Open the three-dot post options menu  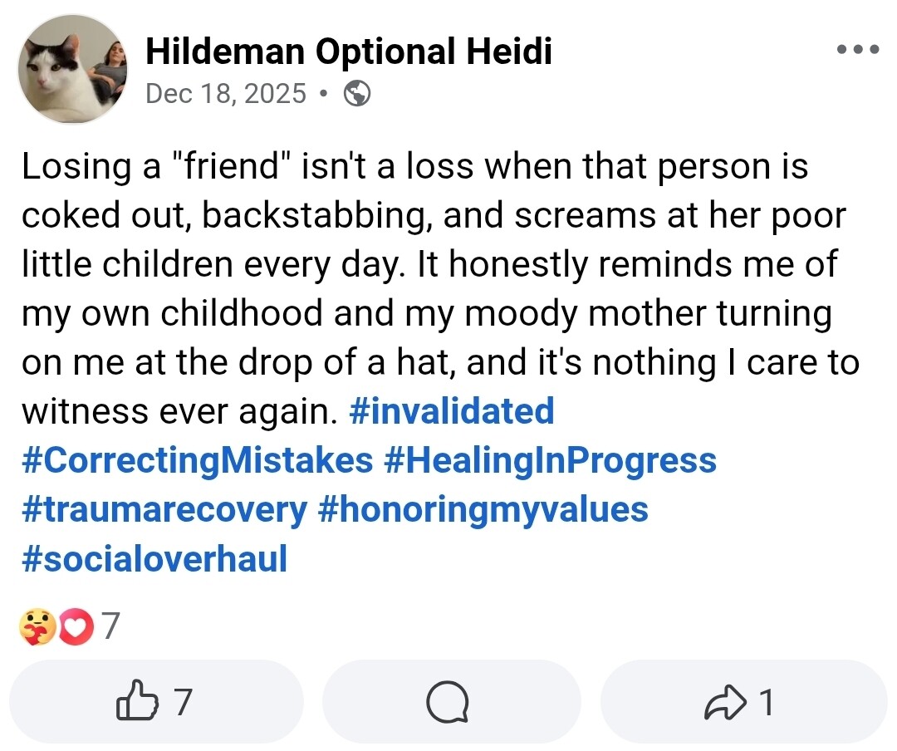(857, 50)
